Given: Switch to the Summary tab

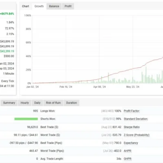Looking at the screenshot, I should tap(9, 103).
